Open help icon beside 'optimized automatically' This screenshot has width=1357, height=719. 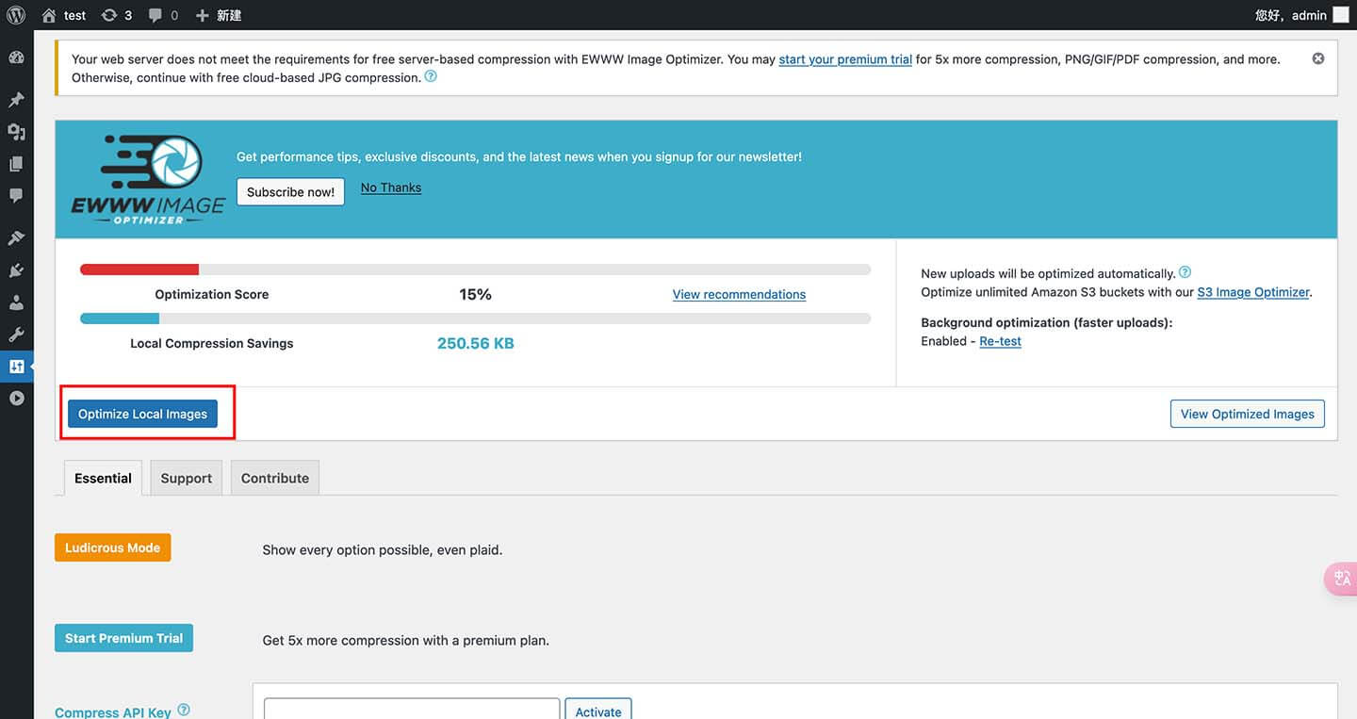pyautogui.click(x=1185, y=272)
